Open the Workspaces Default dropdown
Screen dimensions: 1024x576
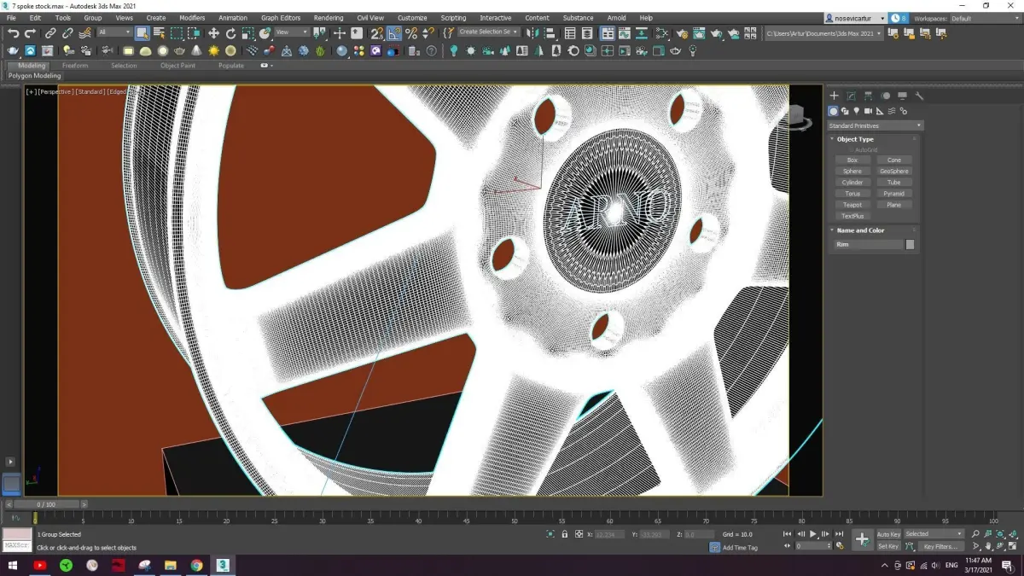coord(984,18)
